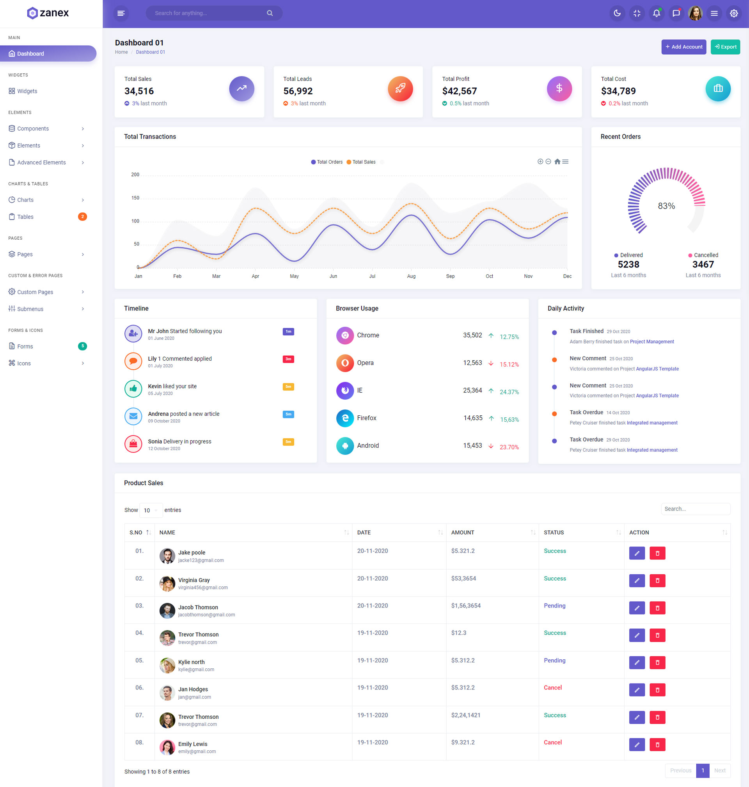
Task: Collapse sidebar with hamburger icon
Action: [121, 13]
